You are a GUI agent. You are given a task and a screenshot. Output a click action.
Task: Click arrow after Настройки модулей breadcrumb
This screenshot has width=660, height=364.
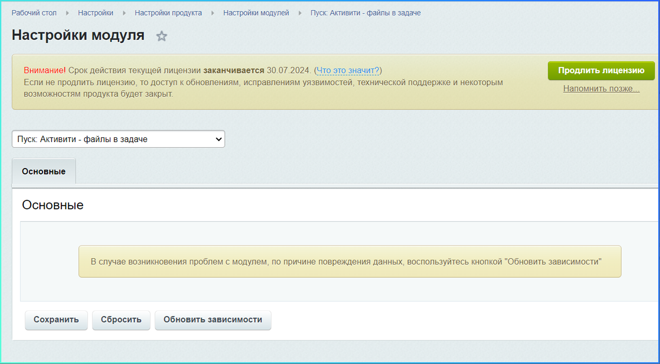click(300, 13)
